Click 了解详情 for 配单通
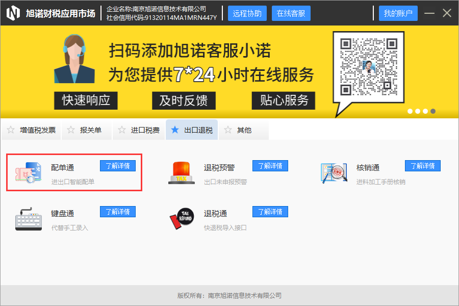Screen dimensions: 459x306 [x=118, y=166]
